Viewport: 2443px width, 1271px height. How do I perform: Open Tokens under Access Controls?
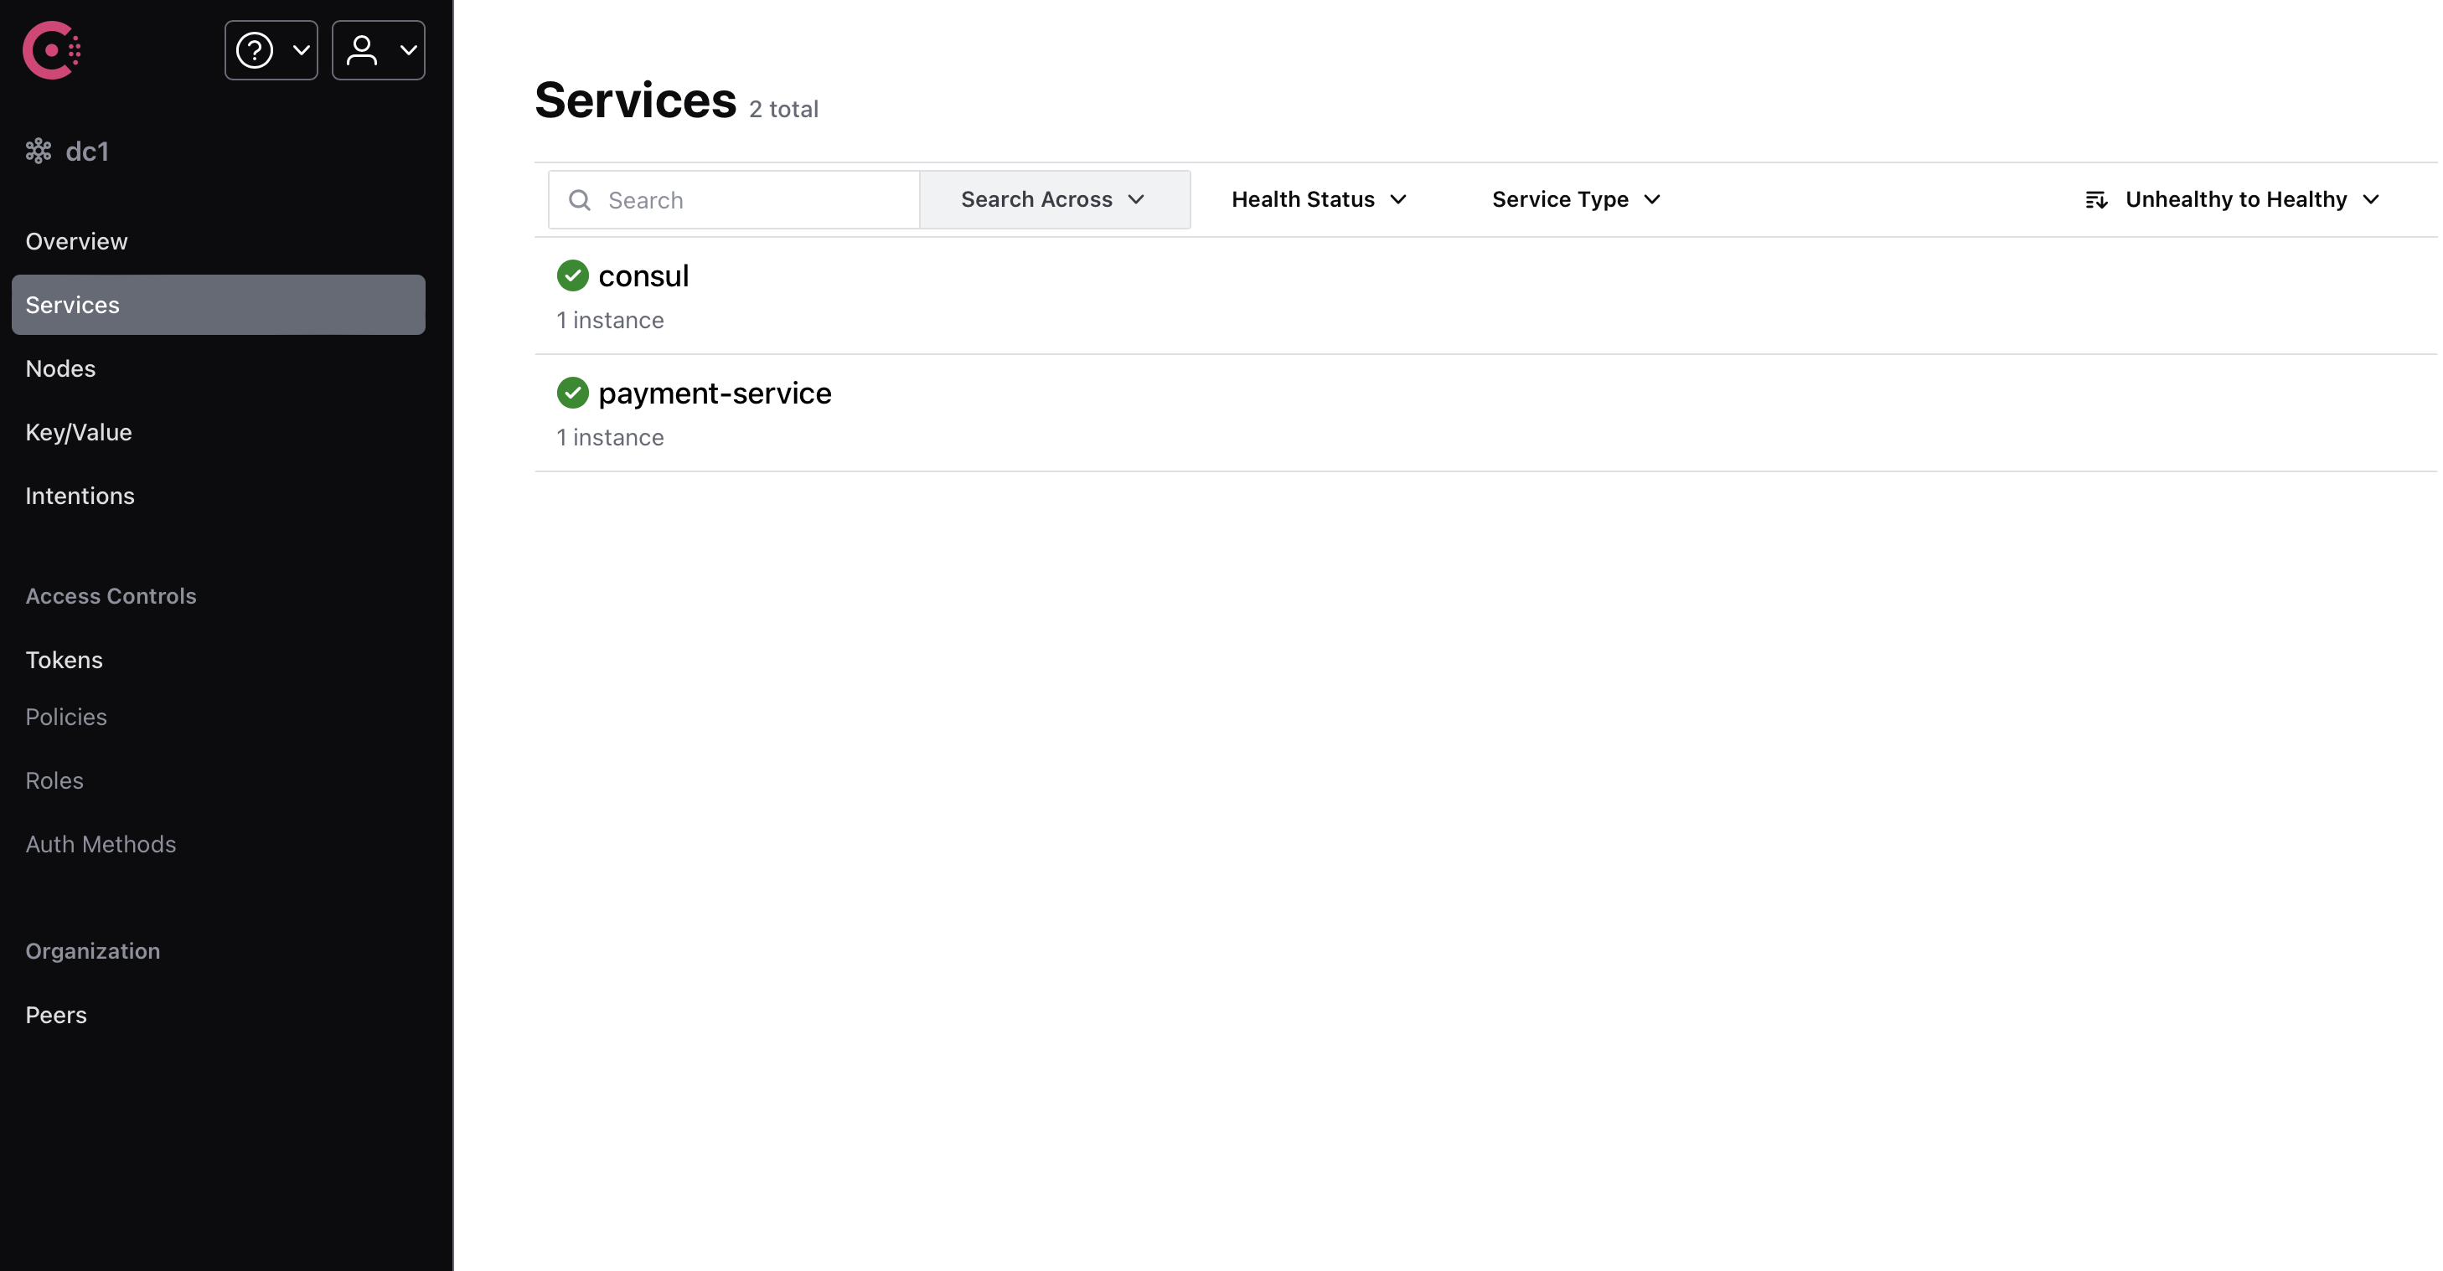64,660
